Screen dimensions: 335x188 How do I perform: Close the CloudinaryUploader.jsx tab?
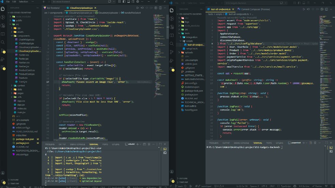95,8
